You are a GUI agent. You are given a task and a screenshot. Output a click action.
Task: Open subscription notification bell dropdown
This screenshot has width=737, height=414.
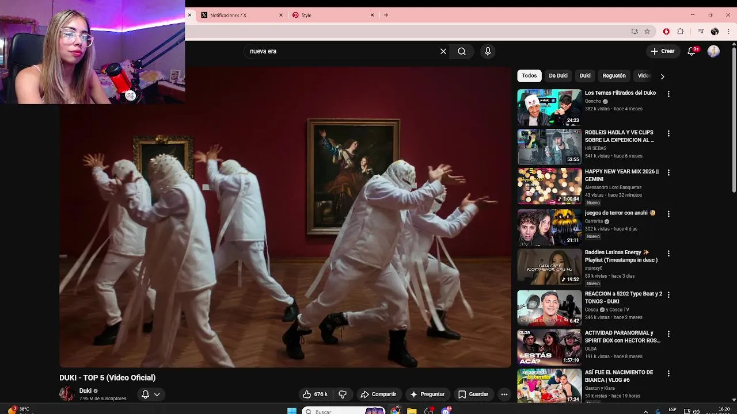tap(151, 394)
